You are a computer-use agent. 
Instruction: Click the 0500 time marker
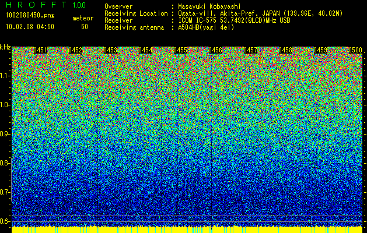point(355,50)
